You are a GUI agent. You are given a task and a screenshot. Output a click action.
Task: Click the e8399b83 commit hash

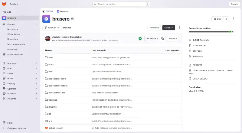152,39
